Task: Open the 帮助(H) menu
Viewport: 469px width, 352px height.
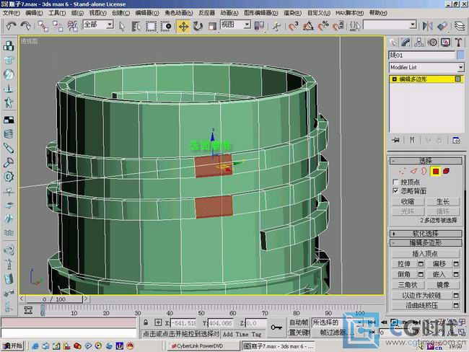Action: tap(378, 13)
